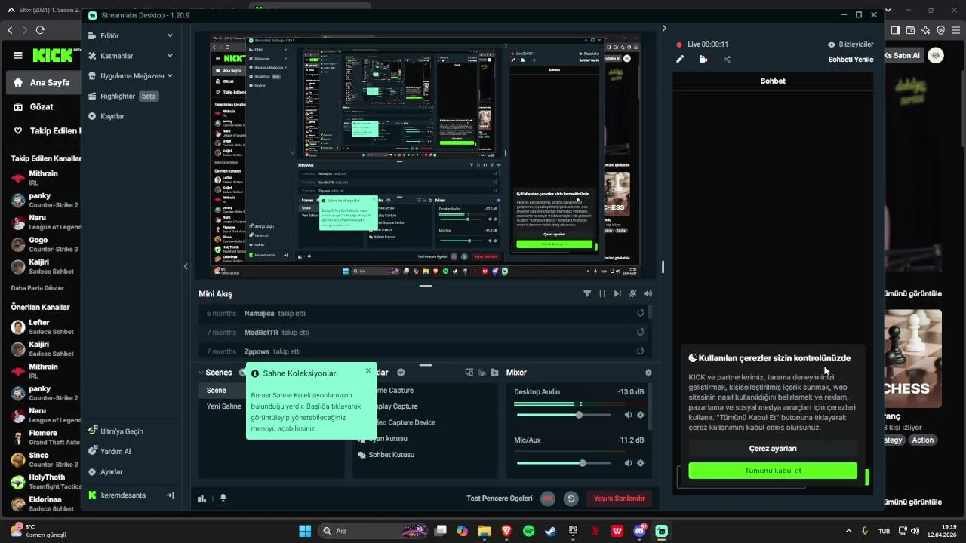Click the Mini Akış volume speaker icon
Image resolution: width=966 pixels, height=543 pixels.
(x=648, y=293)
